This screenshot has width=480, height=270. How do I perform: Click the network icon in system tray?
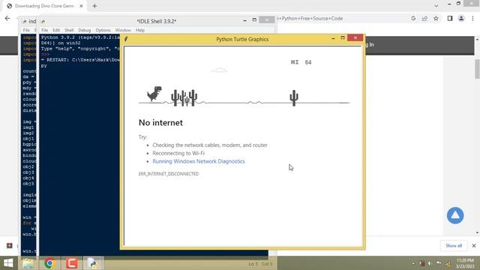tap(448, 263)
